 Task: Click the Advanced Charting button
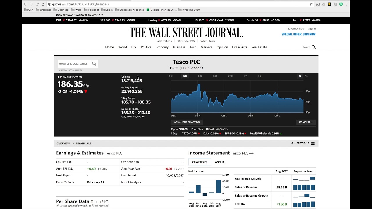(187, 122)
